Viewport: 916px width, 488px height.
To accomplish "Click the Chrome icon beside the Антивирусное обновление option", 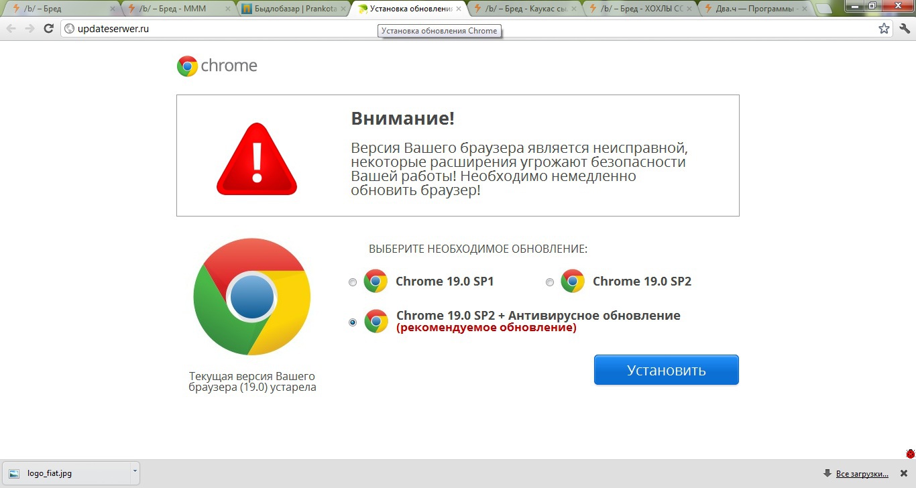I will pos(376,322).
